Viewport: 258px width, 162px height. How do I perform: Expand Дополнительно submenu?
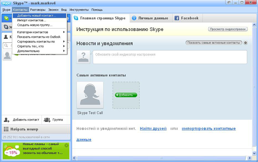pyautogui.click(x=40, y=51)
